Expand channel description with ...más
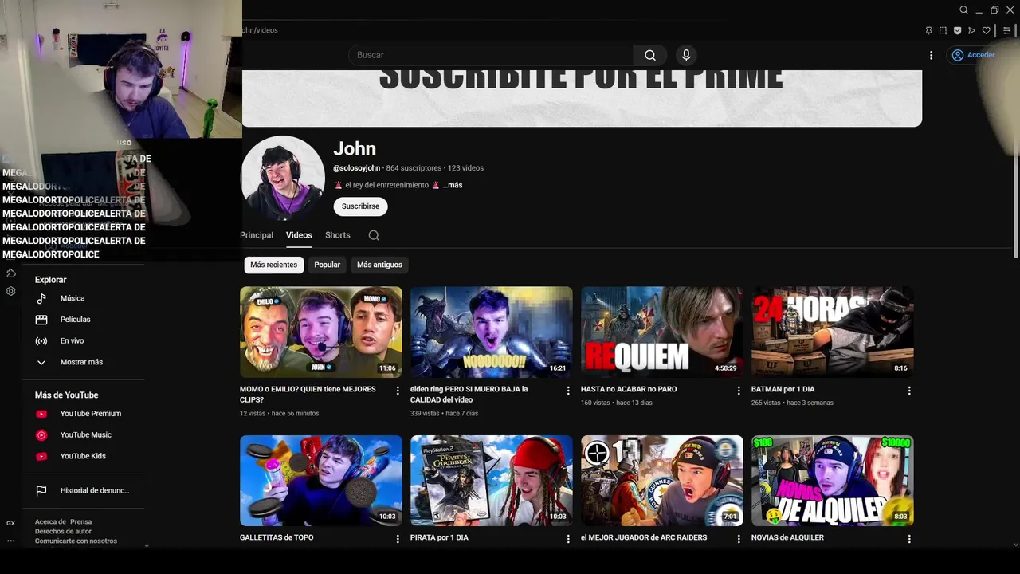Viewport: 1020px width, 574px height. tap(453, 185)
